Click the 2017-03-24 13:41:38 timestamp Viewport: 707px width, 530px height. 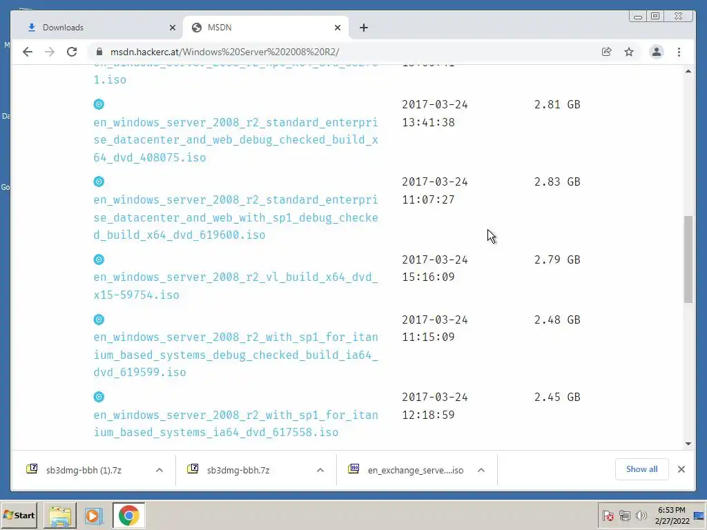(435, 113)
